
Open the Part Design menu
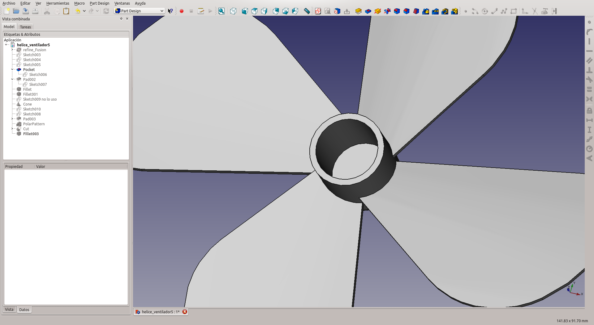coord(99,3)
